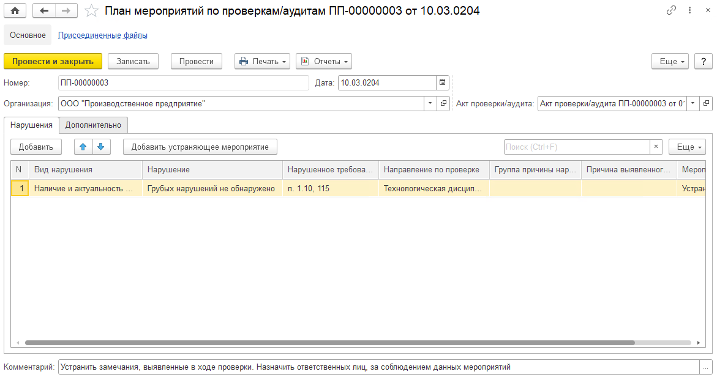
Task: Open the calendar picker for Дата
Action: [x=442, y=82]
